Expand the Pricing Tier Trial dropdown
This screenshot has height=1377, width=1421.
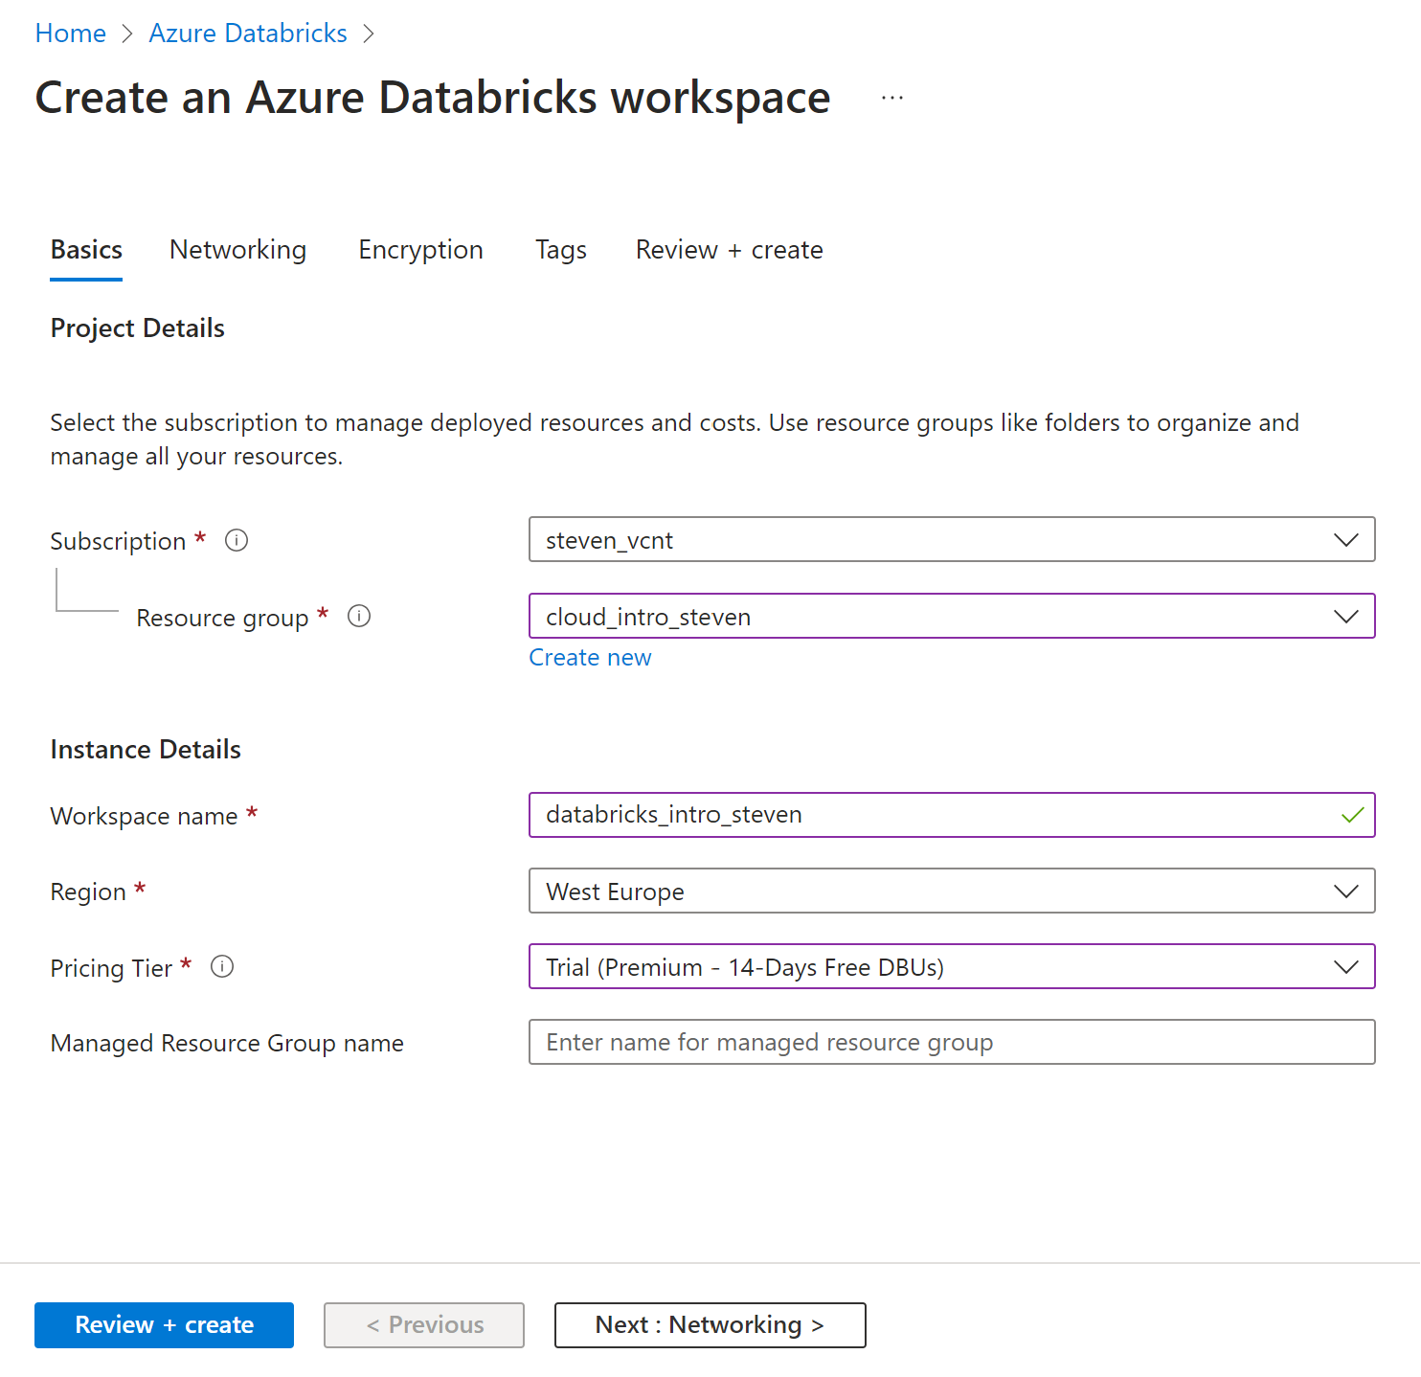click(x=952, y=966)
